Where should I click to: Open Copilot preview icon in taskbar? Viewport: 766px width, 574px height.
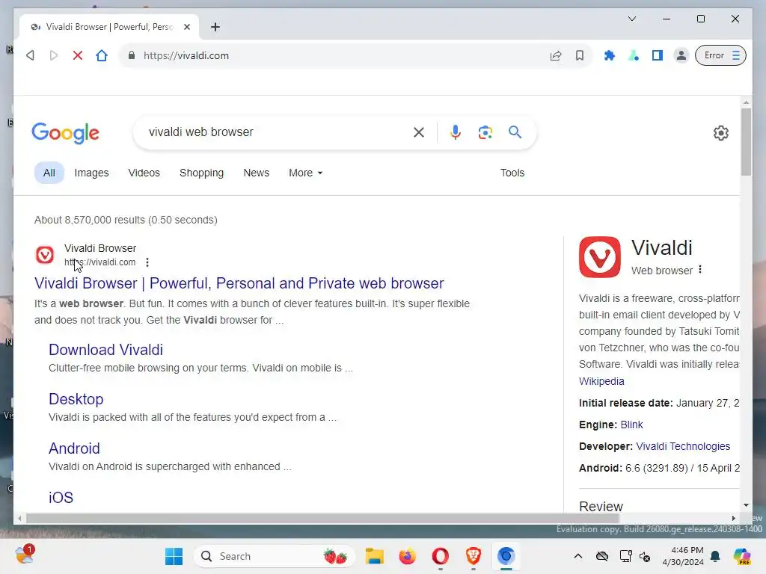point(742,556)
